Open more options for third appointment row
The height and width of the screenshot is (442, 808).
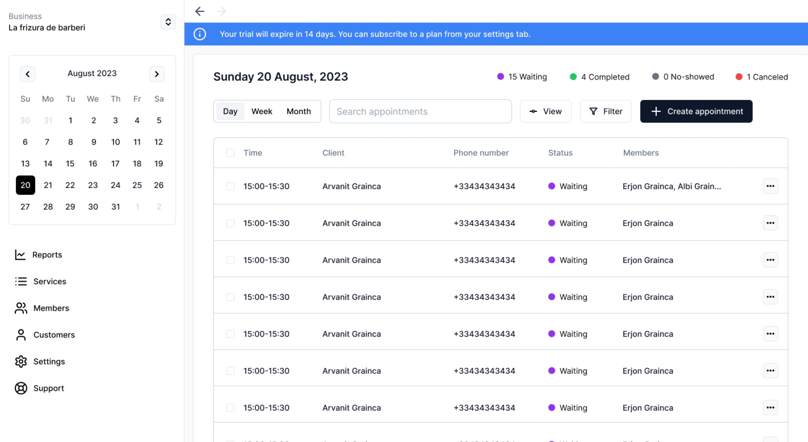(770, 260)
